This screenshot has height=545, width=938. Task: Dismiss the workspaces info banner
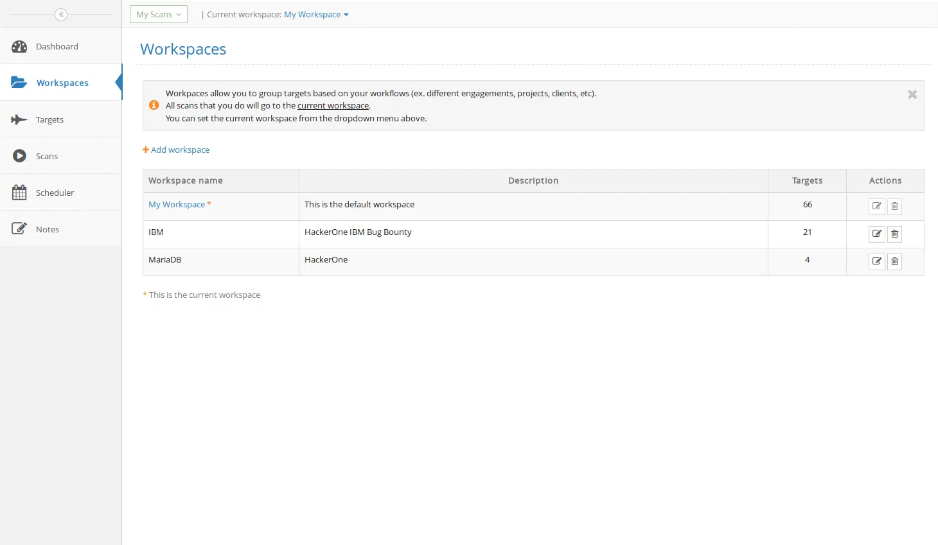[x=912, y=94]
